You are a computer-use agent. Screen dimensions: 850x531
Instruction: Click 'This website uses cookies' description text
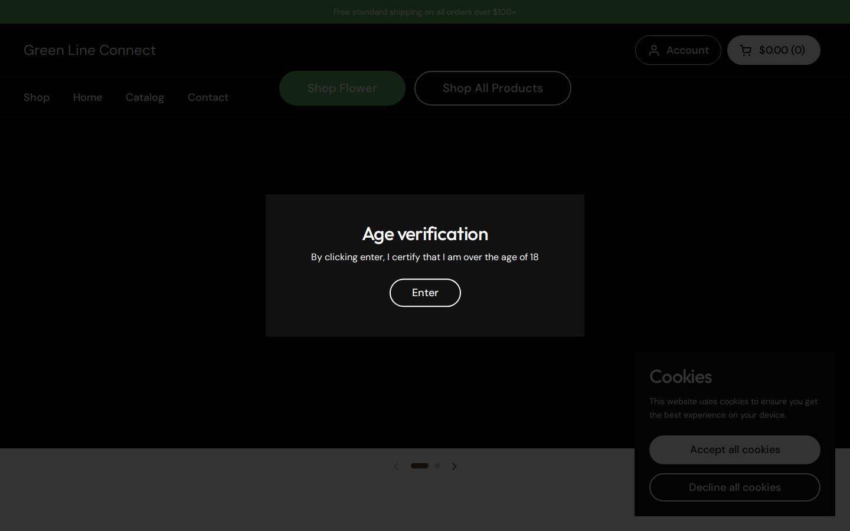734,408
